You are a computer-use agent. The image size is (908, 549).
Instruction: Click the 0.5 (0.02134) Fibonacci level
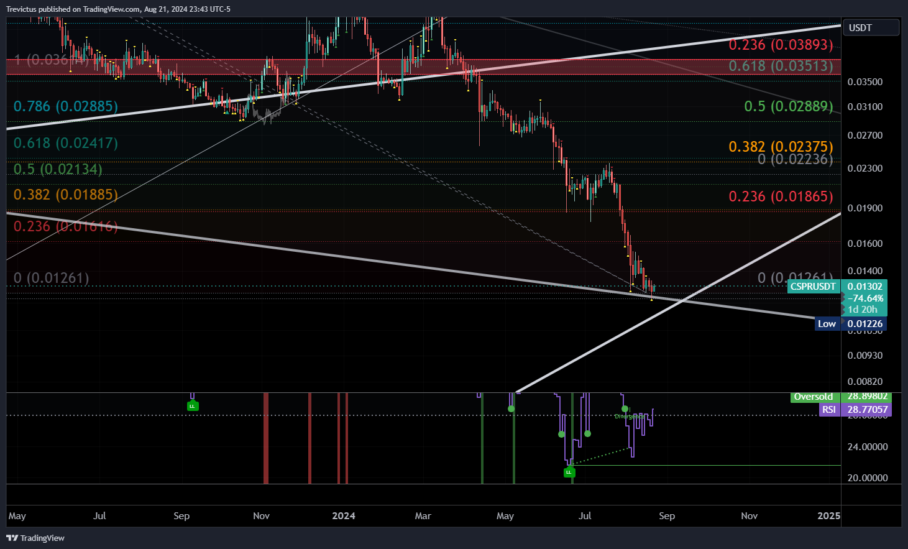click(x=58, y=169)
